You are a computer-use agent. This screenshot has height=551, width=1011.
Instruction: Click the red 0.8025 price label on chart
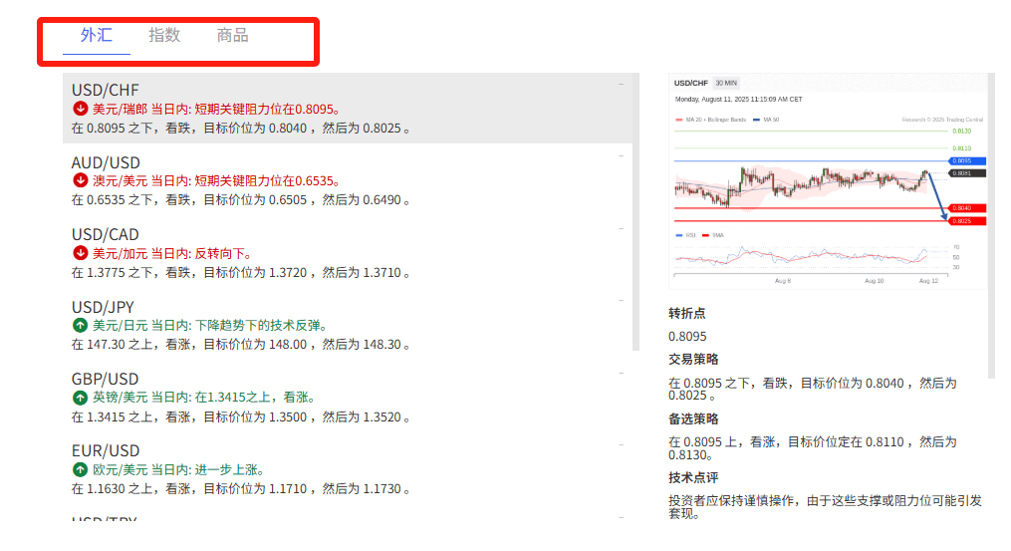point(967,220)
